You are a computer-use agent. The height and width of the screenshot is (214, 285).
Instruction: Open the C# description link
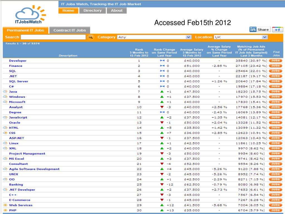click(11, 86)
